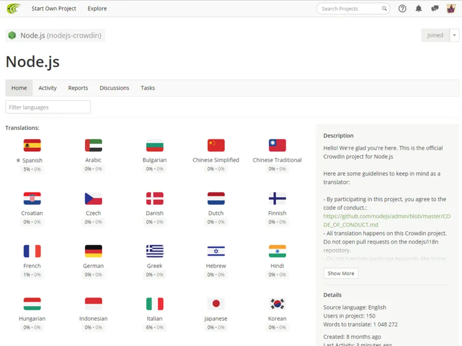
Task: Open user profile avatar
Action: (x=451, y=9)
